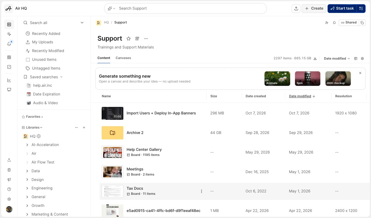
Task: Switch to the Canvases tab
Action: 123,58
